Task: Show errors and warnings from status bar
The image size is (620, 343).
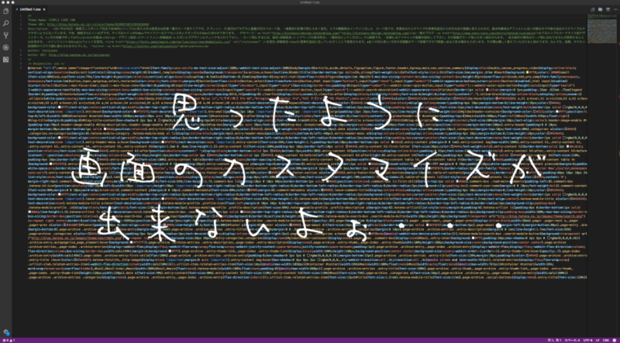Action: [x=8, y=340]
